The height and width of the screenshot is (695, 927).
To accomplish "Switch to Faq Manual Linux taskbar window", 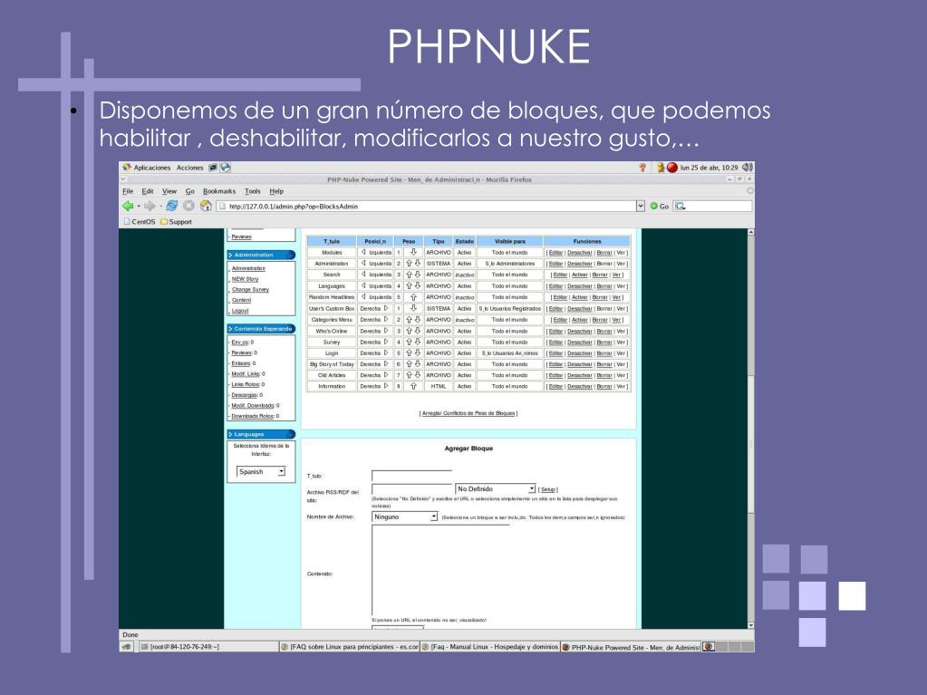I will pos(489,647).
